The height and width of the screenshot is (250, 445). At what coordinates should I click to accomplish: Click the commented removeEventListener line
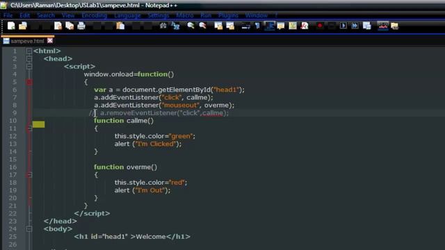click(159, 113)
